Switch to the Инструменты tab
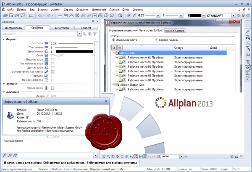252x172 pixels. 13,28
